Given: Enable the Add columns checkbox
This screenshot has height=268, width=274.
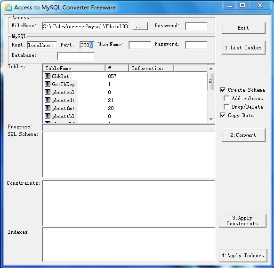Looking at the screenshot, I should pyautogui.click(x=226, y=98).
